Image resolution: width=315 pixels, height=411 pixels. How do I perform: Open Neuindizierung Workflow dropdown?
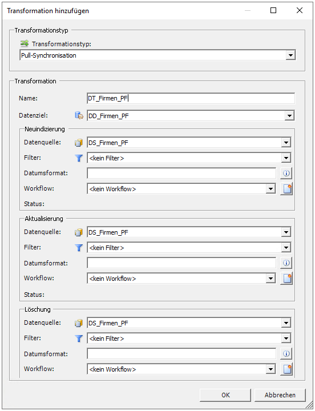click(x=270, y=189)
